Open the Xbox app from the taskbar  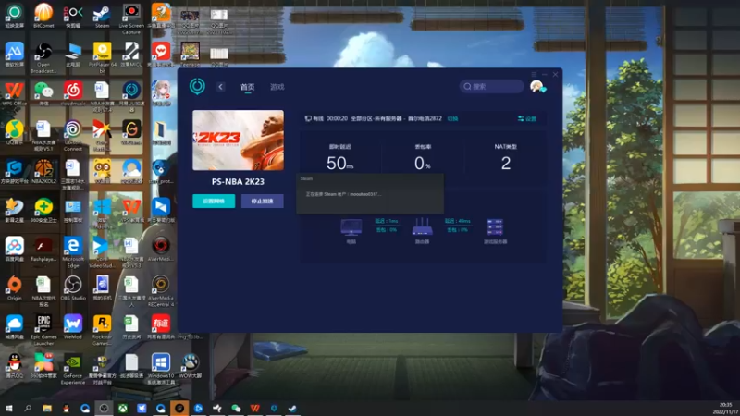click(x=123, y=408)
